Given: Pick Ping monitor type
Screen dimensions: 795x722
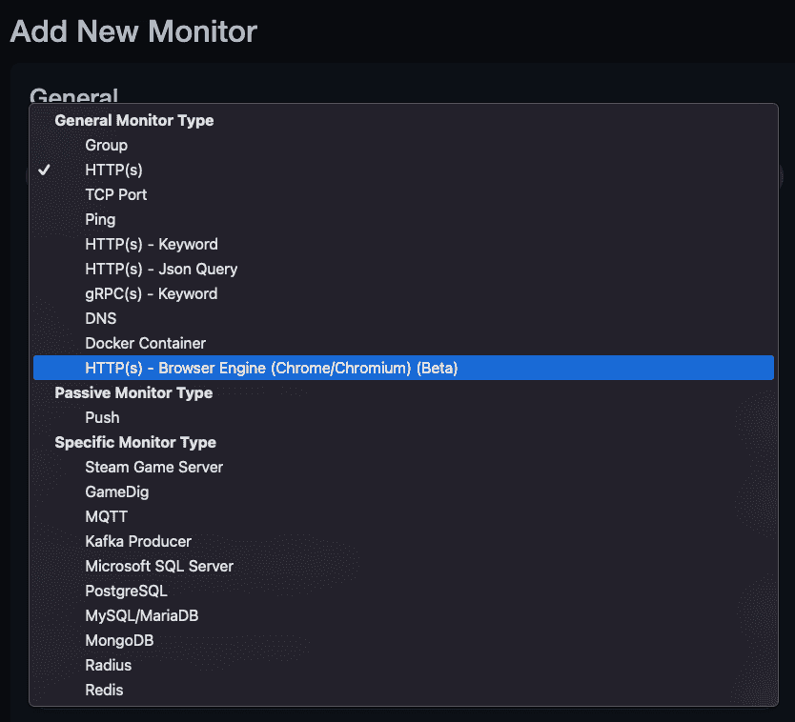Looking at the screenshot, I should coord(100,219).
